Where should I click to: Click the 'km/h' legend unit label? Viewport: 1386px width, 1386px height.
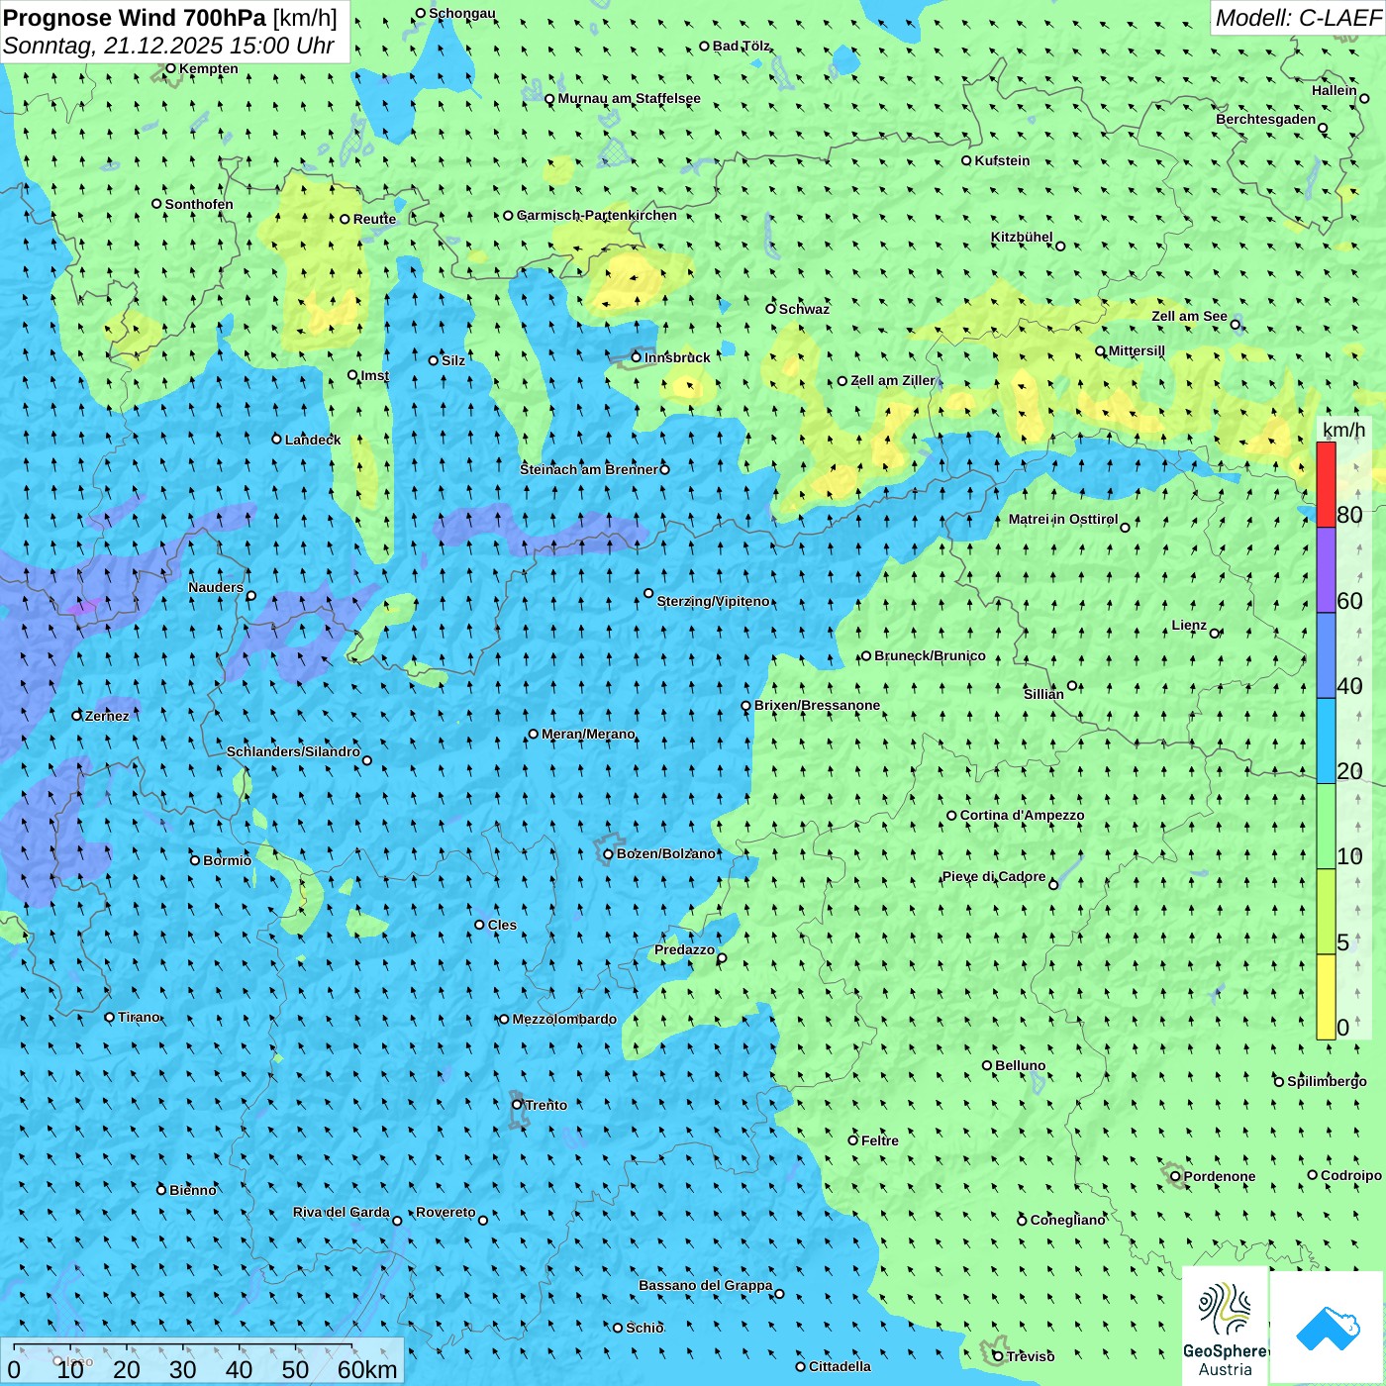(1343, 429)
